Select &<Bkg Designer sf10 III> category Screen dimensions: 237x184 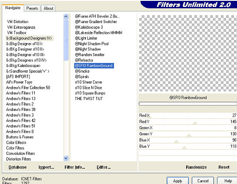pyautogui.click(x=25, y=55)
